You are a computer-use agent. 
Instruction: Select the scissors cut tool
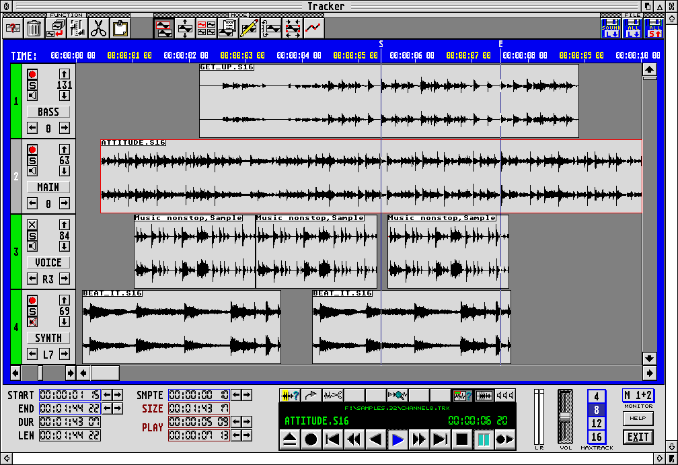click(98, 28)
